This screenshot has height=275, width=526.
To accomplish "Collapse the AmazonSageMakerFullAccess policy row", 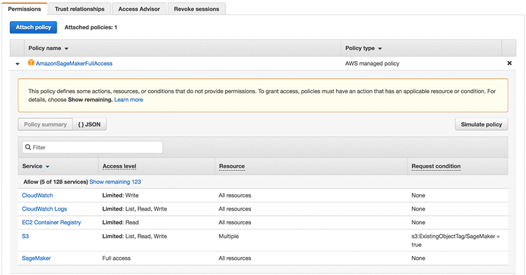I will (x=18, y=64).
